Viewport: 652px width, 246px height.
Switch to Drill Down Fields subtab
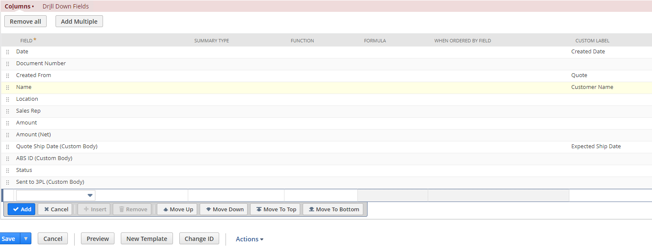tap(66, 6)
